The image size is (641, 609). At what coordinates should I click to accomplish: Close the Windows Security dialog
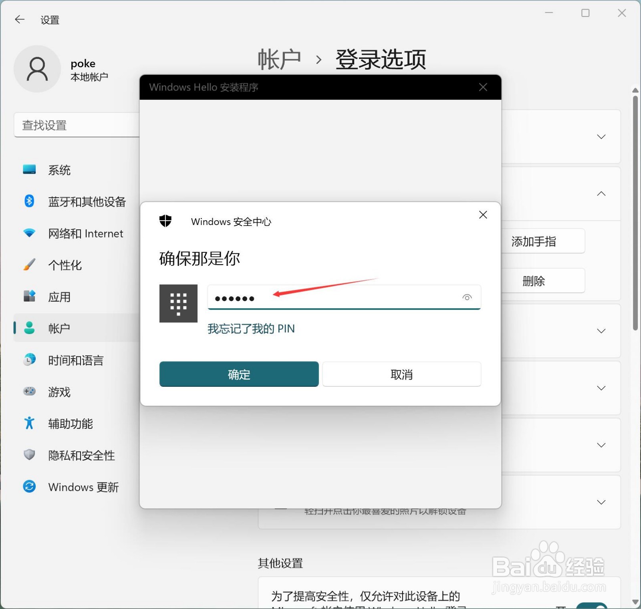tap(483, 215)
